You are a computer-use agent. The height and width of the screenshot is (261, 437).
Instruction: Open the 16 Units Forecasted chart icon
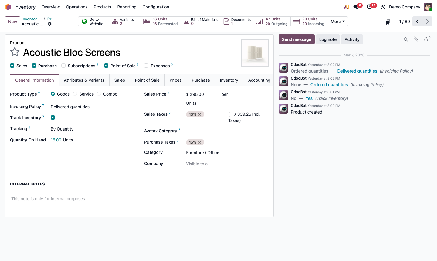tap(147, 21)
